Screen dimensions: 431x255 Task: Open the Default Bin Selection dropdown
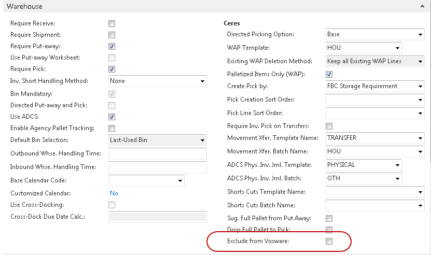202,140
